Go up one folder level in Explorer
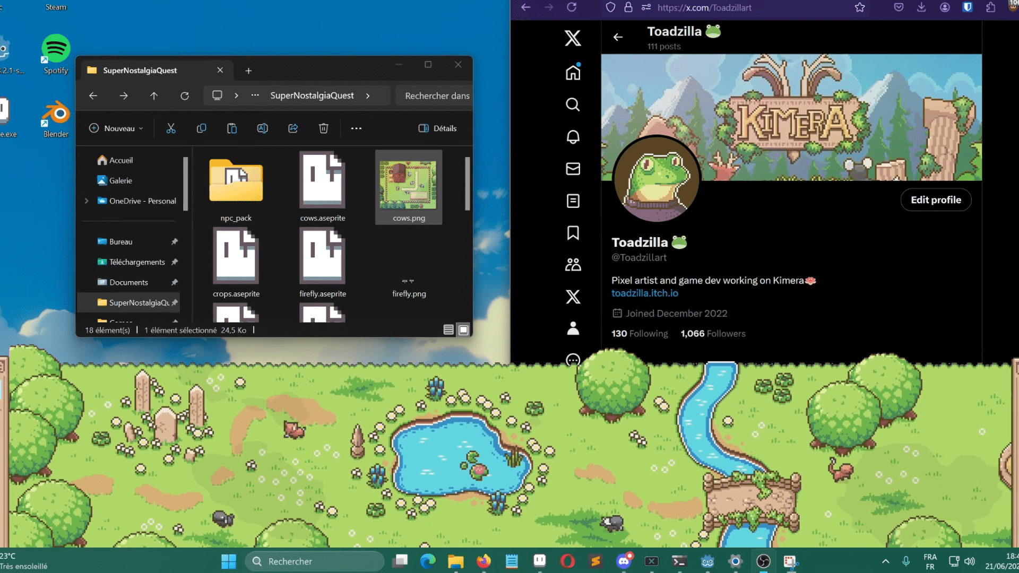 click(x=154, y=96)
